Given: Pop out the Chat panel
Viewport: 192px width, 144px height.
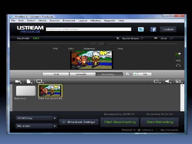Looking at the screenshot, I should tap(171, 38).
